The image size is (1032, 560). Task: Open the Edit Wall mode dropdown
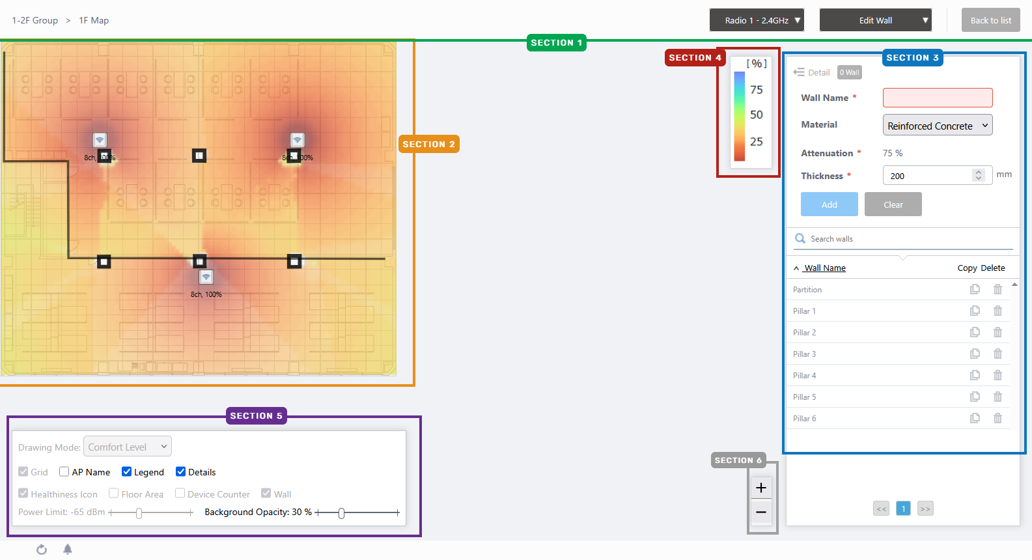876,20
